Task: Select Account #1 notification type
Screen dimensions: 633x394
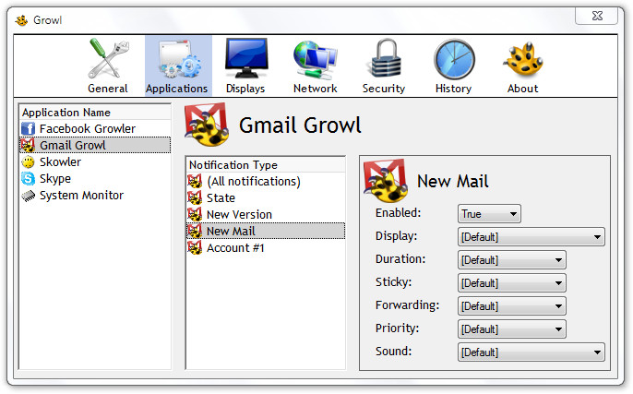Action: coord(266,248)
